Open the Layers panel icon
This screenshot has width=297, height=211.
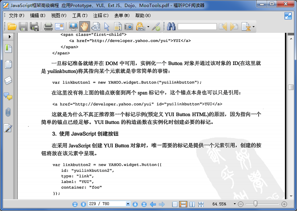point(8,80)
